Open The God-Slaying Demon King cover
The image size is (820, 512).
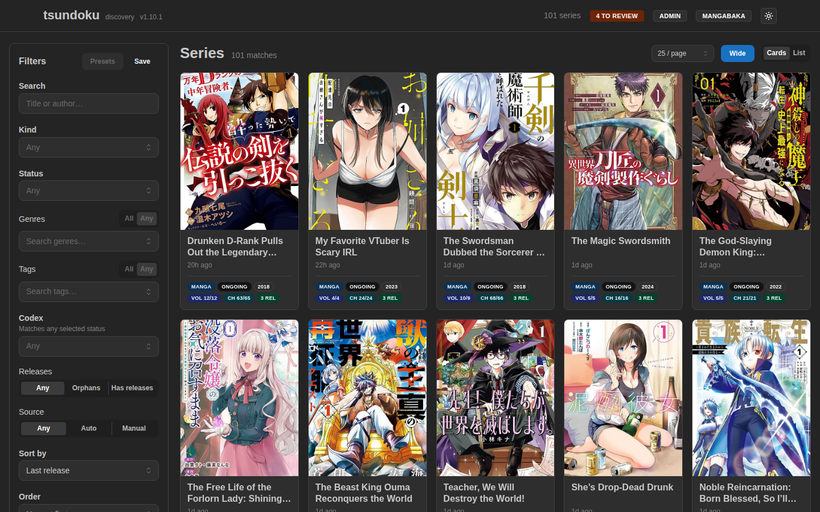[751, 151]
